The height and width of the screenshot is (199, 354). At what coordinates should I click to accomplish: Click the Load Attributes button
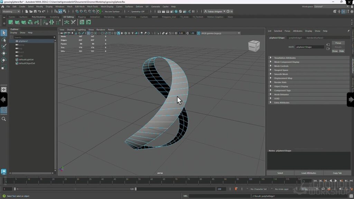coord(309,173)
